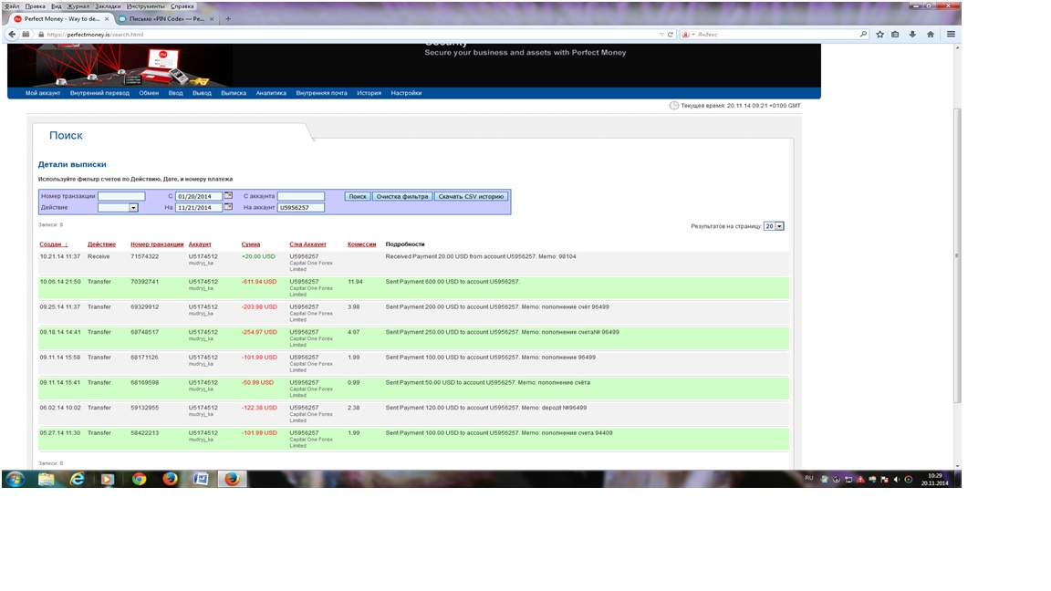This screenshot has height=591, width=1051.
Task: Click the active Firefox taskbar button
Action: pyautogui.click(x=232, y=479)
